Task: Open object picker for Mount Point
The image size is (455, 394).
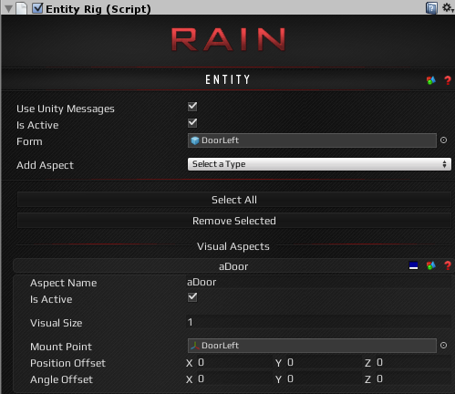Action: [443, 346]
